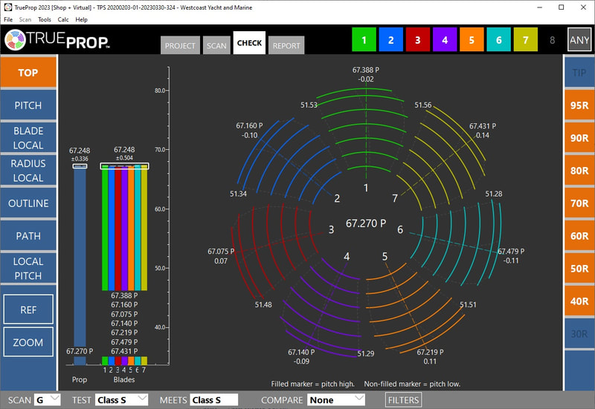Screen dimensions: 595x409
Task: Open the BLADE LOCAL view
Action: coord(28,137)
